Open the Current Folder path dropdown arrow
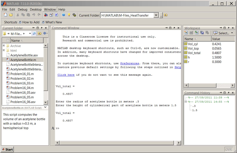 (156, 15)
